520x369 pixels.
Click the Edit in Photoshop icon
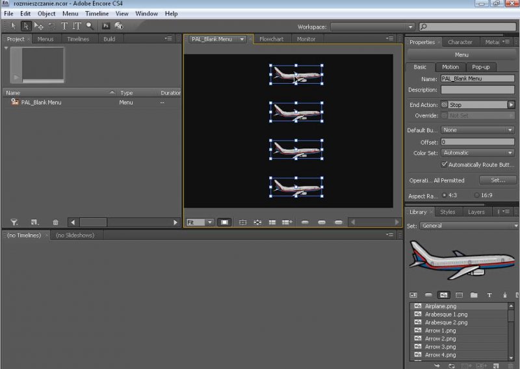click(105, 26)
